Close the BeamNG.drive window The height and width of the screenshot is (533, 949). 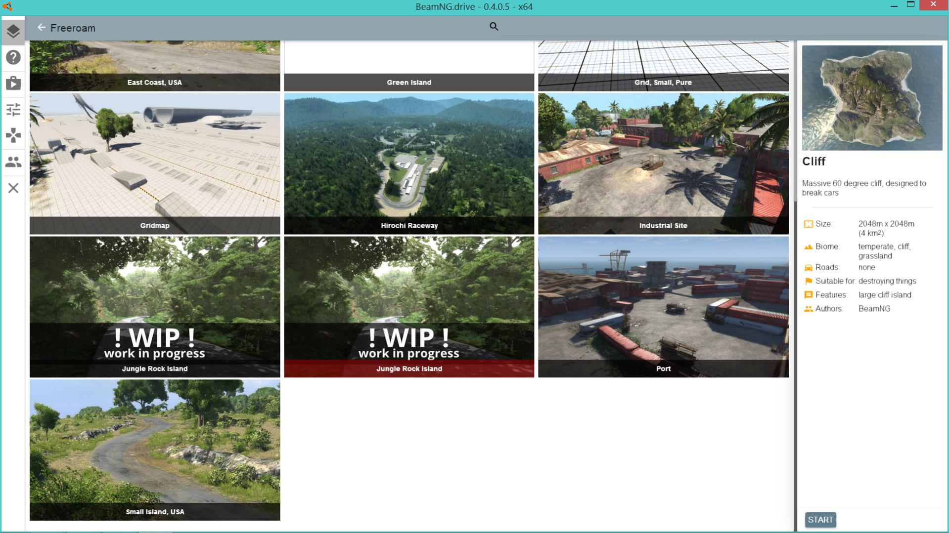933,4
